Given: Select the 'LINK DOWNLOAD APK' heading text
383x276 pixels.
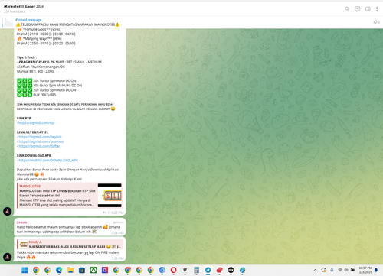Looking at the screenshot, I should coord(34,155).
